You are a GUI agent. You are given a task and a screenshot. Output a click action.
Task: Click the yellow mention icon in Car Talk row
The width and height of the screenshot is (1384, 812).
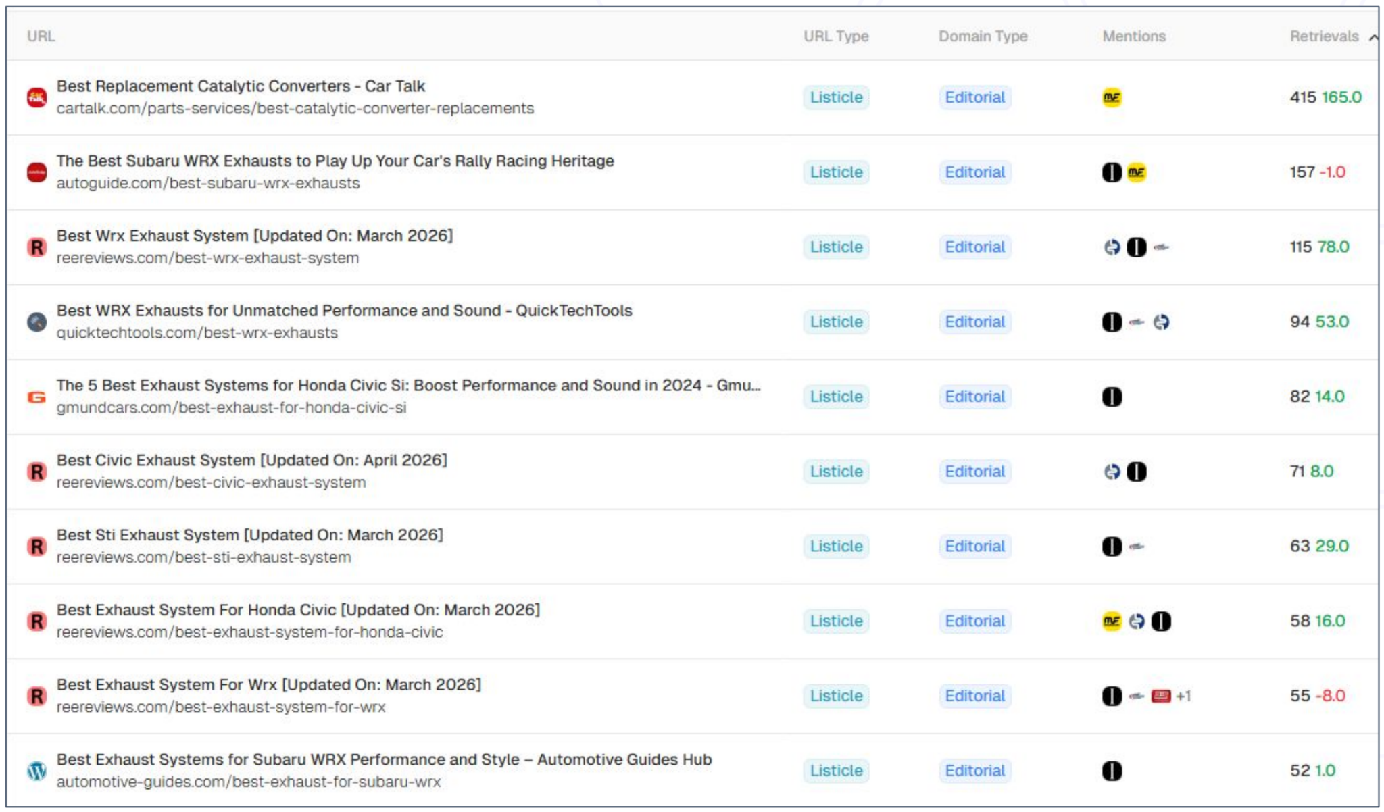click(x=1112, y=97)
